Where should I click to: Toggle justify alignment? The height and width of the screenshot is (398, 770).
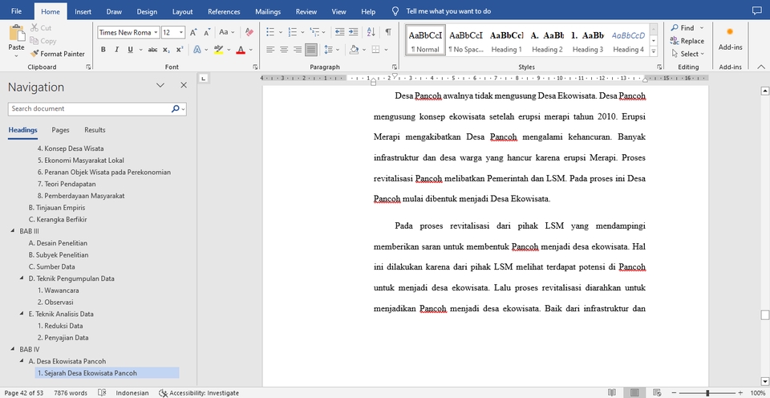click(x=311, y=50)
